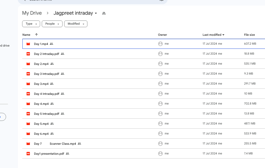The height and width of the screenshot is (168, 265).
Task: Click the storage usage bar in sidebar
Action: pos(4,104)
